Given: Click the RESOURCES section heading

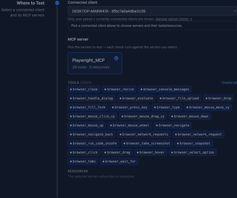Looking at the screenshot, I should (78, 171).
